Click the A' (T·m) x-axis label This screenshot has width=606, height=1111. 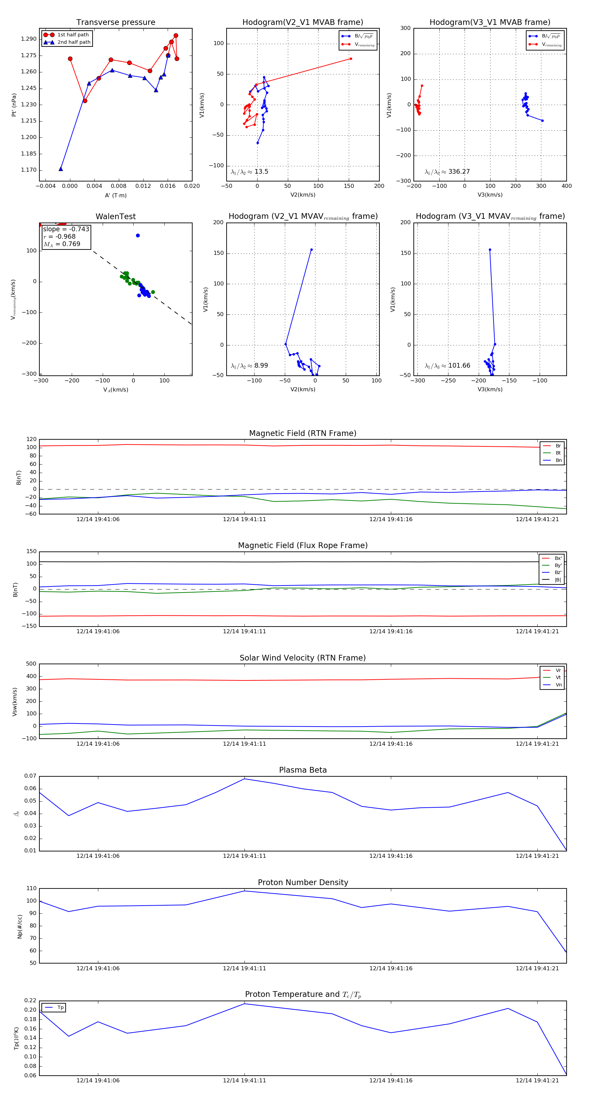pyautogui.click(x=115, y=195)
